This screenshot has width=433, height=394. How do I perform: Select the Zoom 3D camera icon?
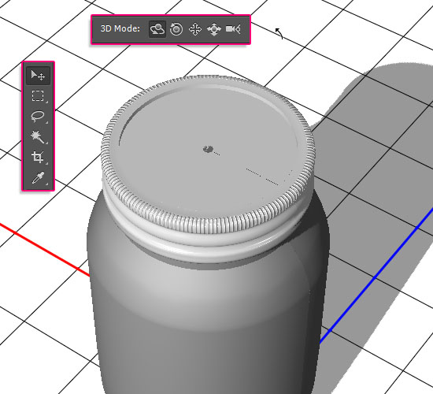[233, 28]
